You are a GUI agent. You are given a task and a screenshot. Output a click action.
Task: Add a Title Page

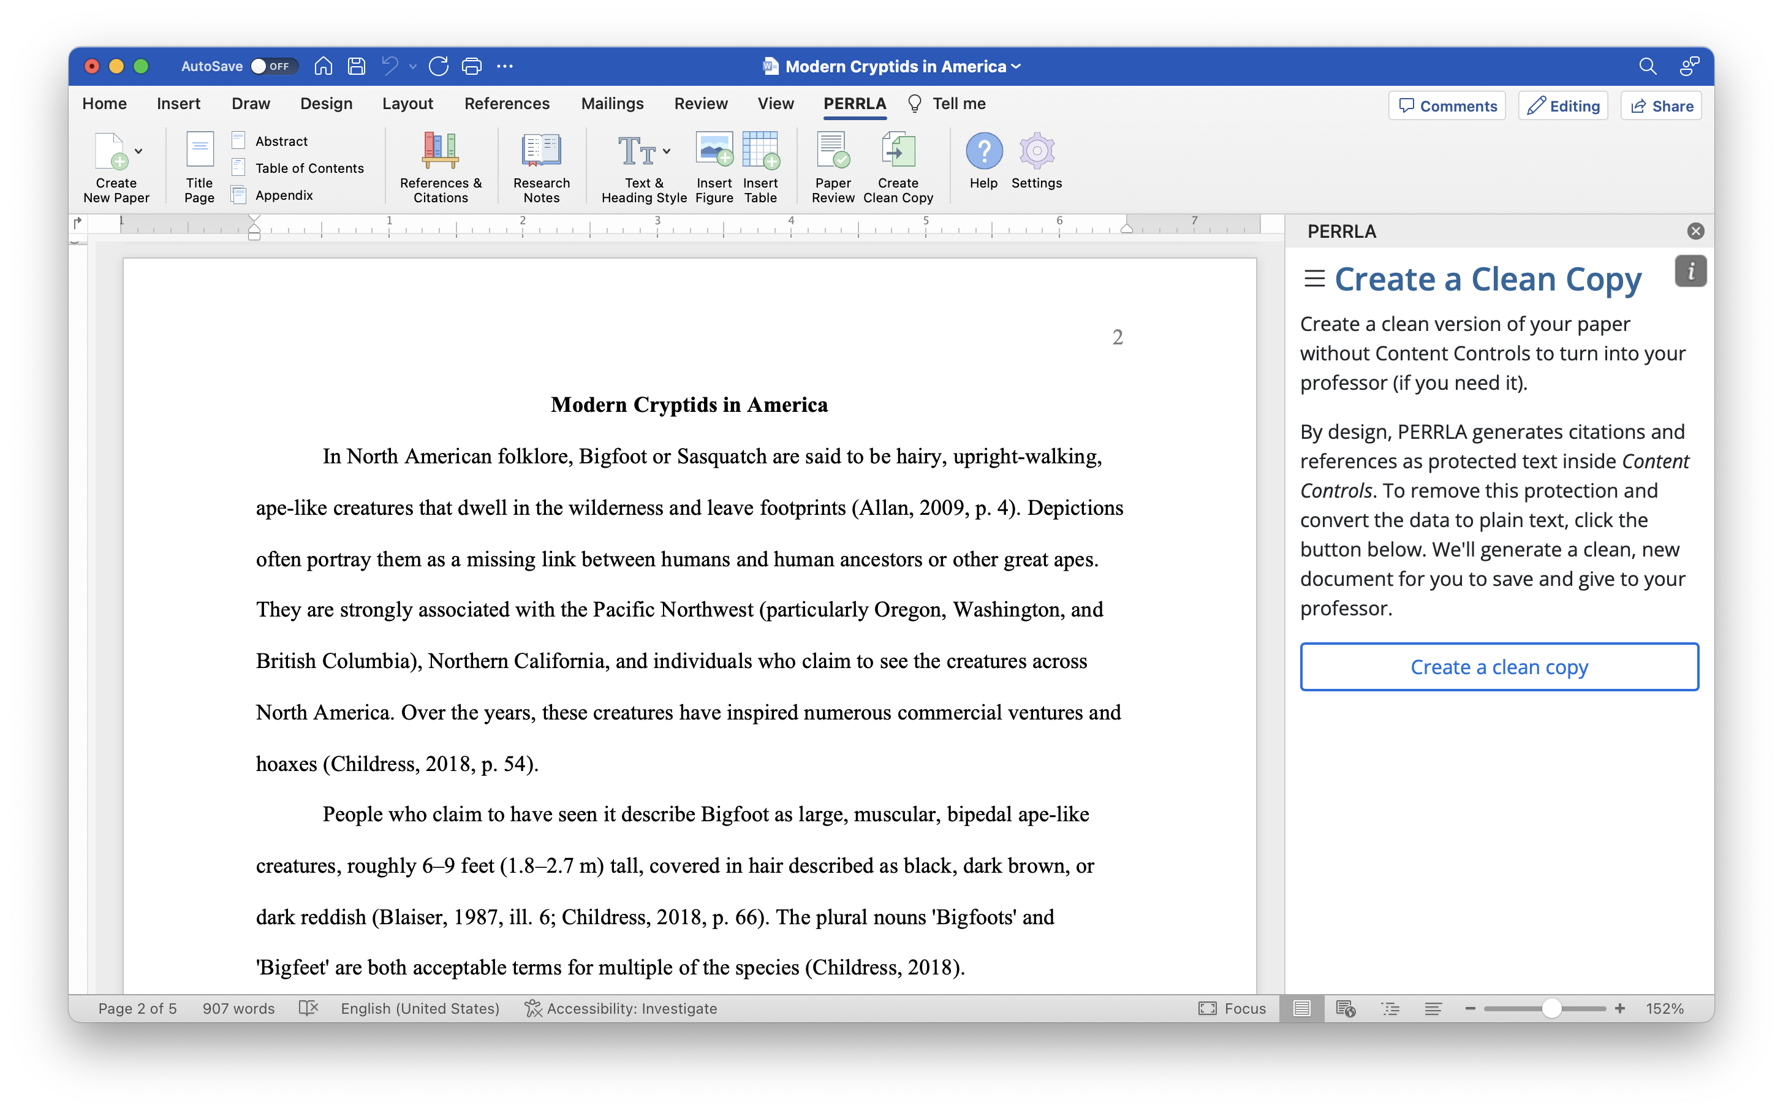tap(199, 166)
